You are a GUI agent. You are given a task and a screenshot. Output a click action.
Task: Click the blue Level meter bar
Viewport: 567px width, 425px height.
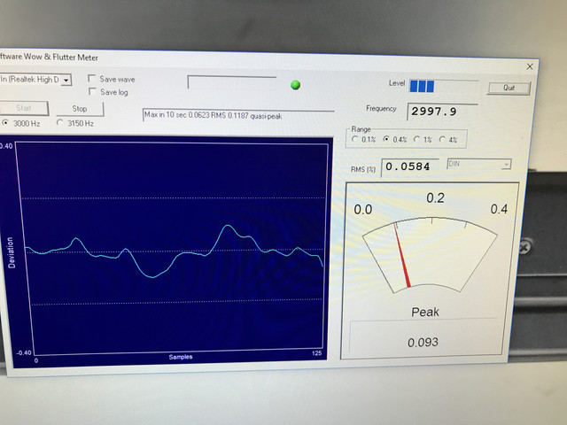[422, 87]
